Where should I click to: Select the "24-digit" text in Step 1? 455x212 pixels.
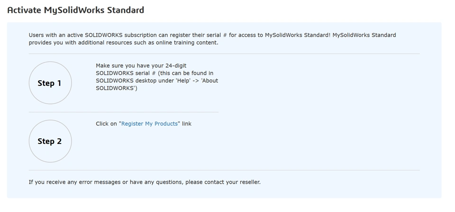pos(176,66)
